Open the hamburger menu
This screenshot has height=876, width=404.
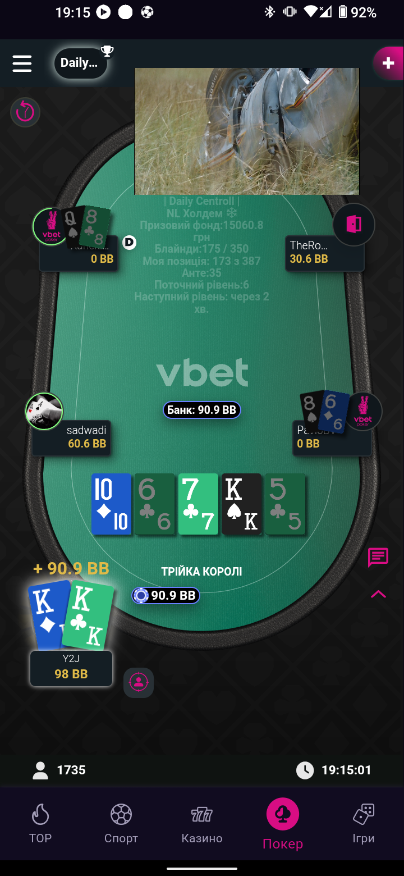(x=22, y=63)
